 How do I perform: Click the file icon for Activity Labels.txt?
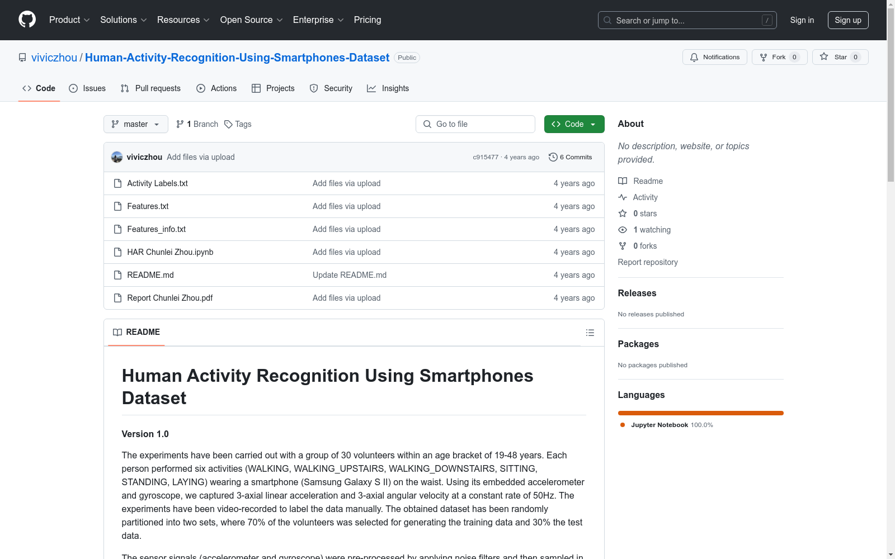pos(117,183)
